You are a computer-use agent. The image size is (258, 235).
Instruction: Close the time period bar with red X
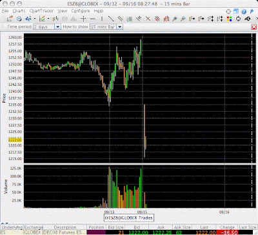pyautogui.click(x=254, y=27)
